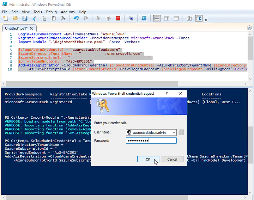Save the script with floppy icon

click(x=25, y=18)
